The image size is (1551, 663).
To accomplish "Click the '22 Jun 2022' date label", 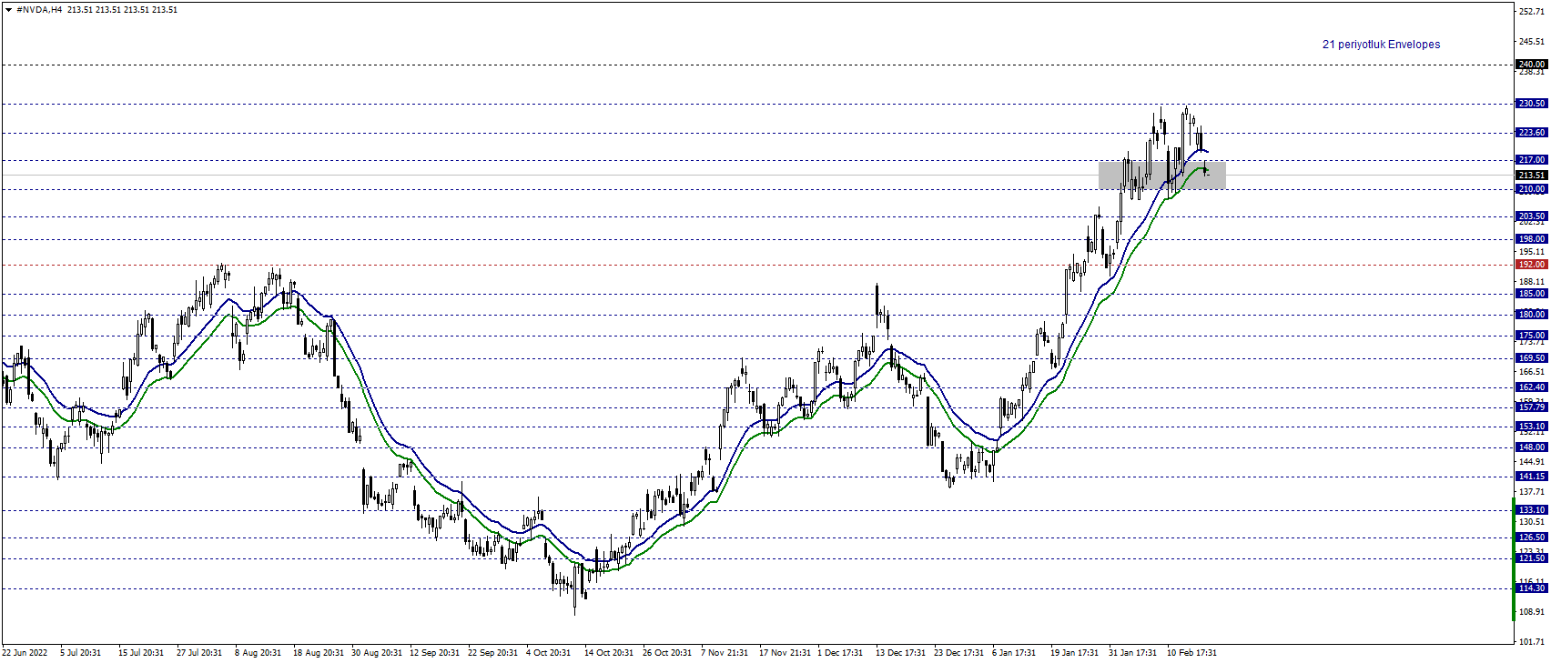I will [x=25, y=653].
